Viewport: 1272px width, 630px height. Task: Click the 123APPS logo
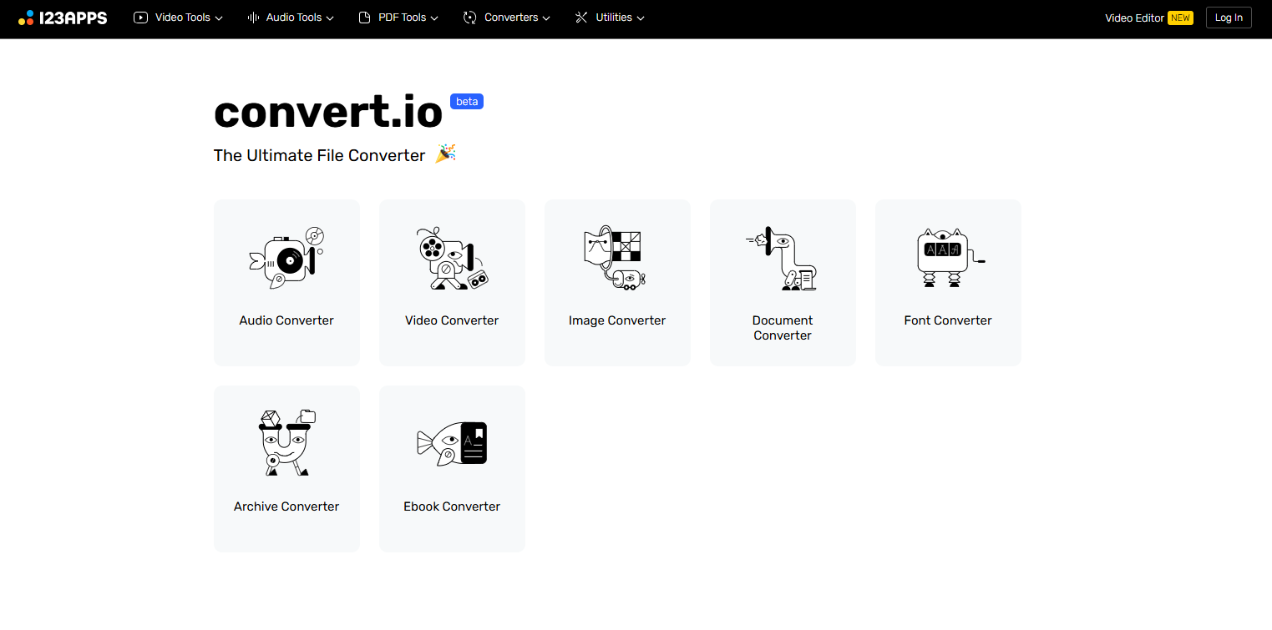point(63,18)
